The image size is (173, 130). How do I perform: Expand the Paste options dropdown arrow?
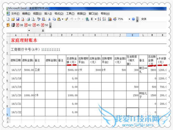coord(63,19)
